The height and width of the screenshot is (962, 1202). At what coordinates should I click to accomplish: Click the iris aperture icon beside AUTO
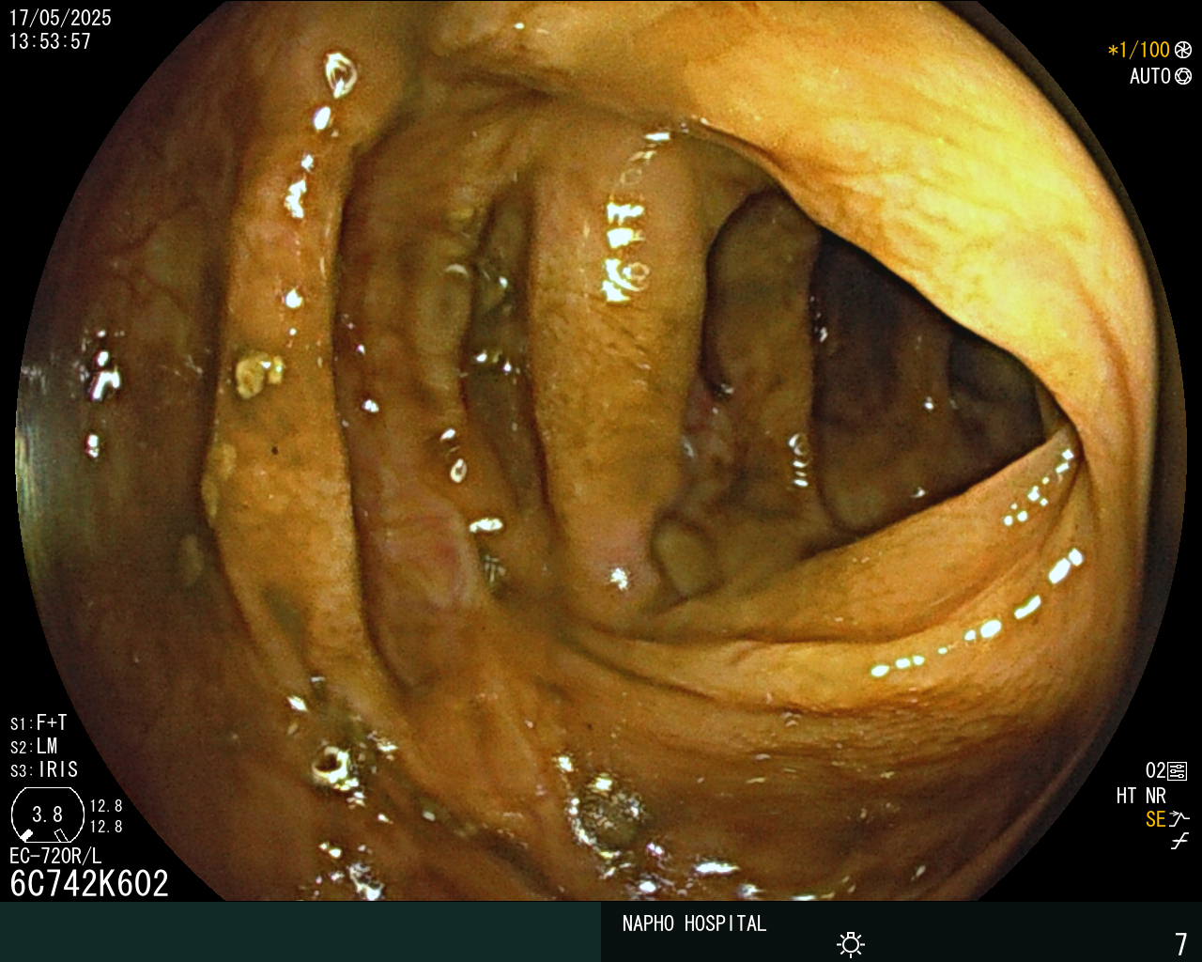[1183, 76]
